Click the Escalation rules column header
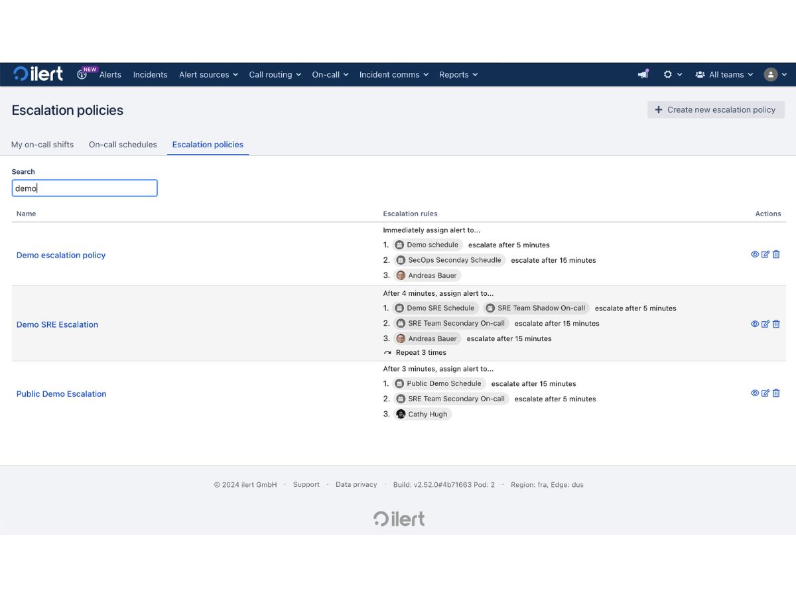The width and height of the screenshot is (796, 597). click(x=410, y=214)
